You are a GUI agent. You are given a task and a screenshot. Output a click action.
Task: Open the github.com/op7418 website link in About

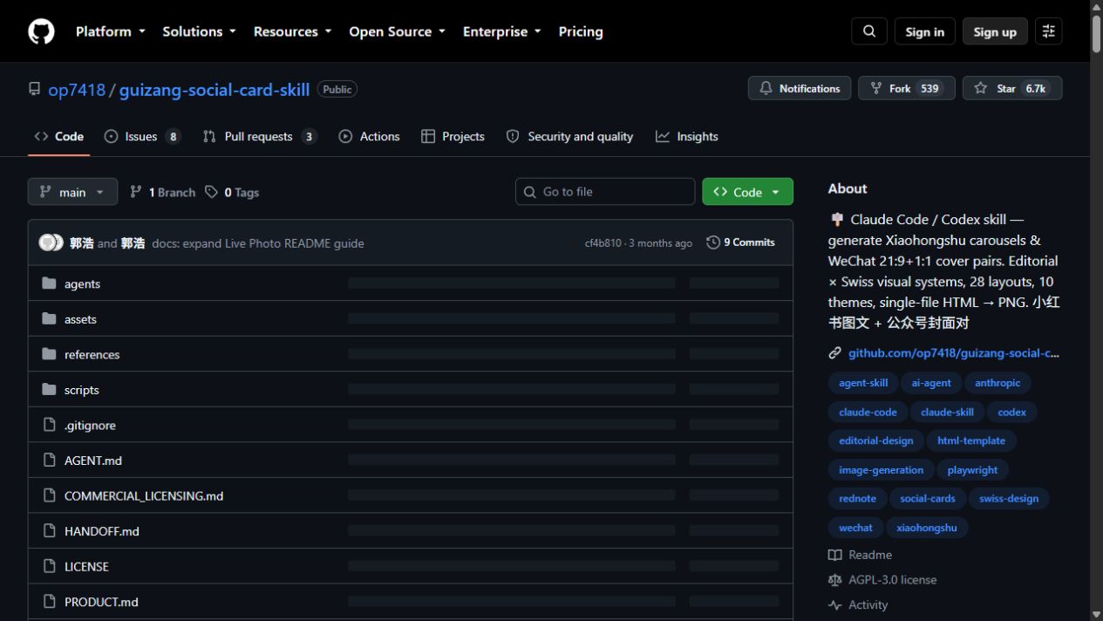pos(954,353)
